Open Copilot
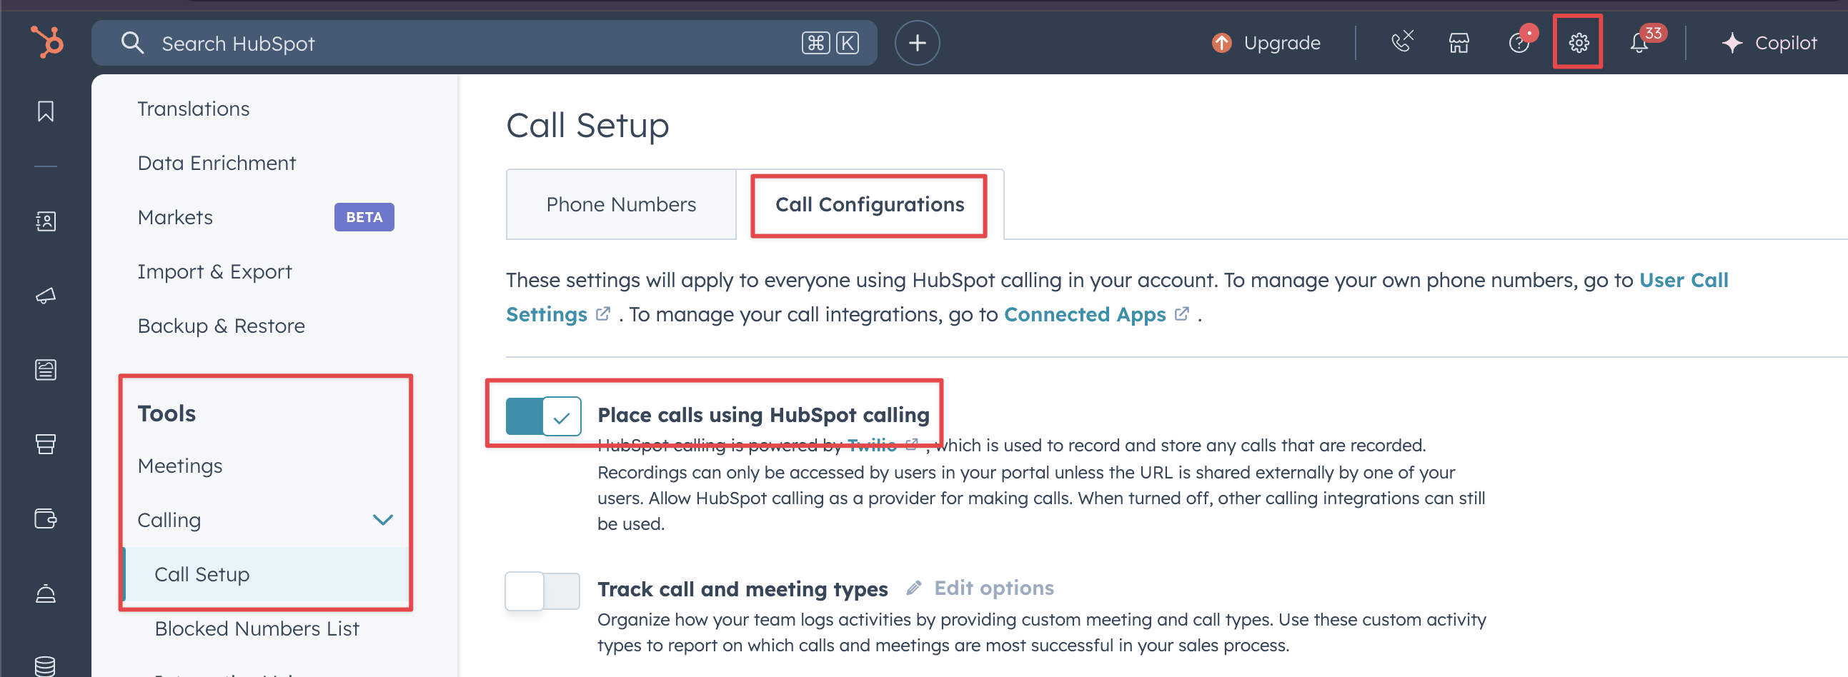1848x677 pixels. click(x=1786, y=43)
